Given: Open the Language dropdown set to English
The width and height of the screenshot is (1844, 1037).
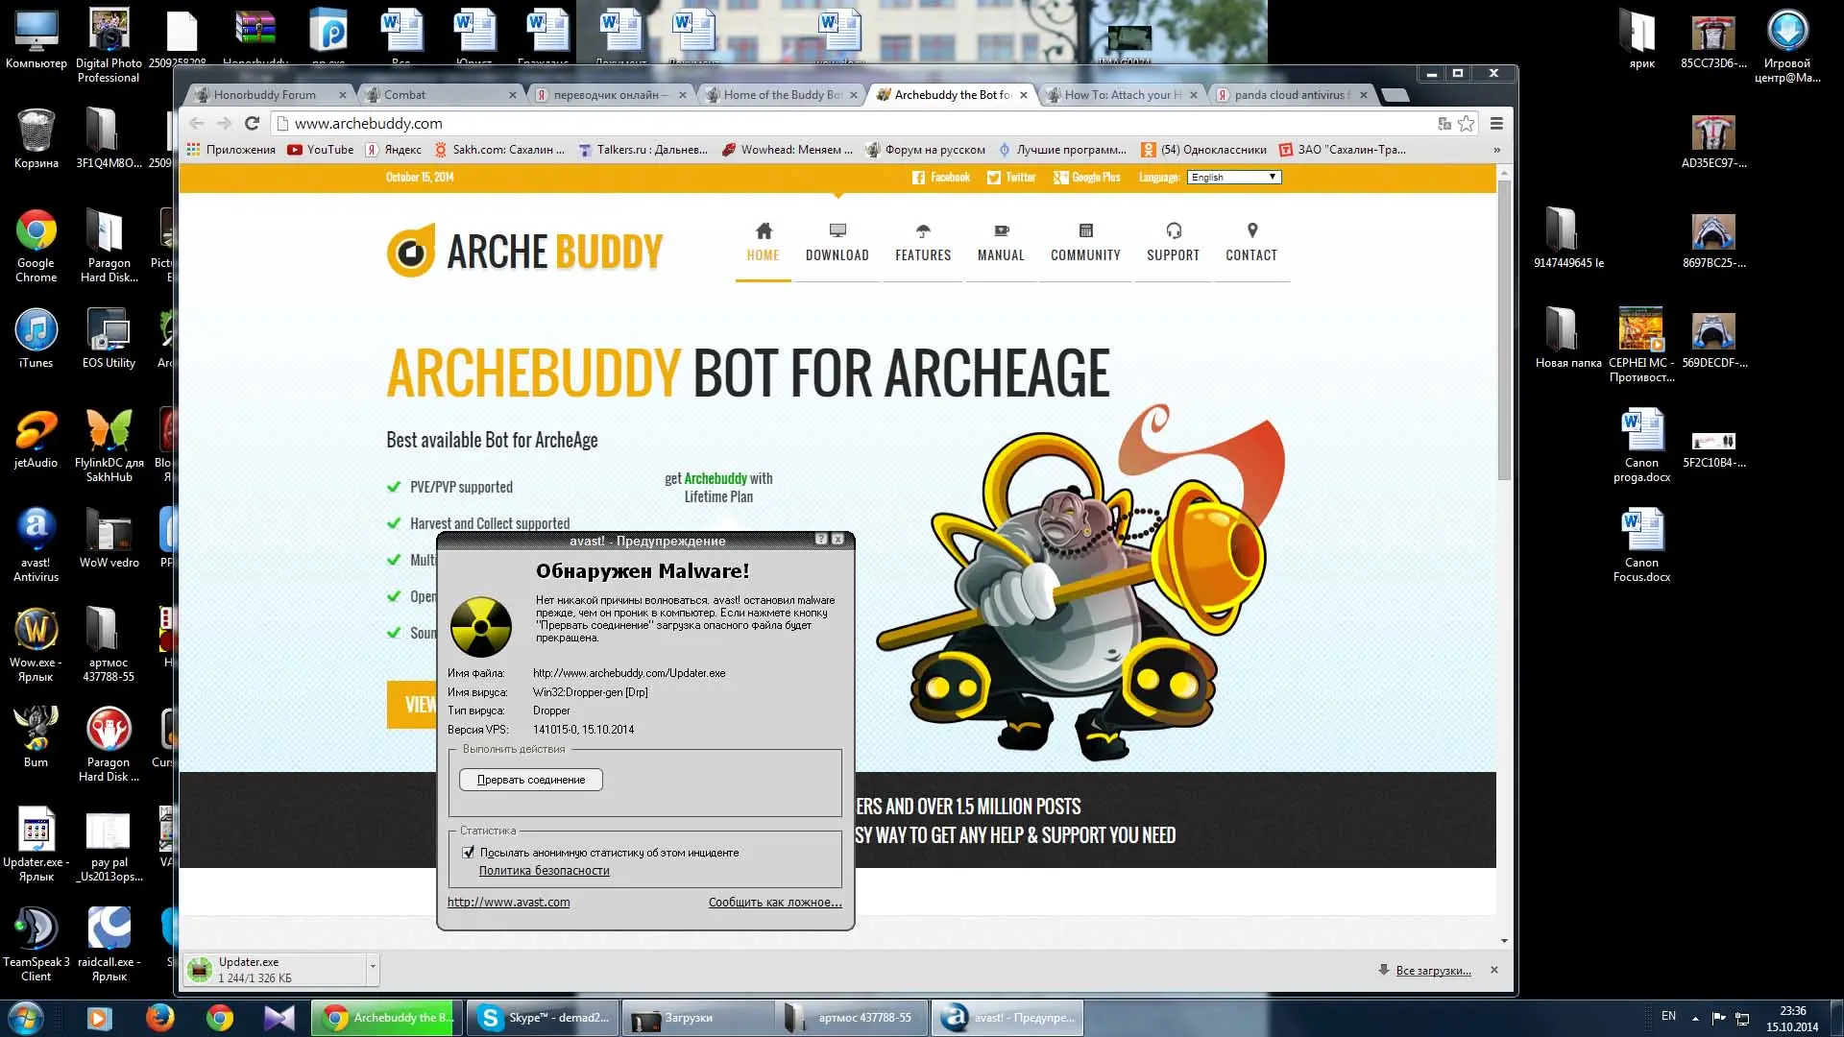Looking at the screenshot, I should [1234, 177].
